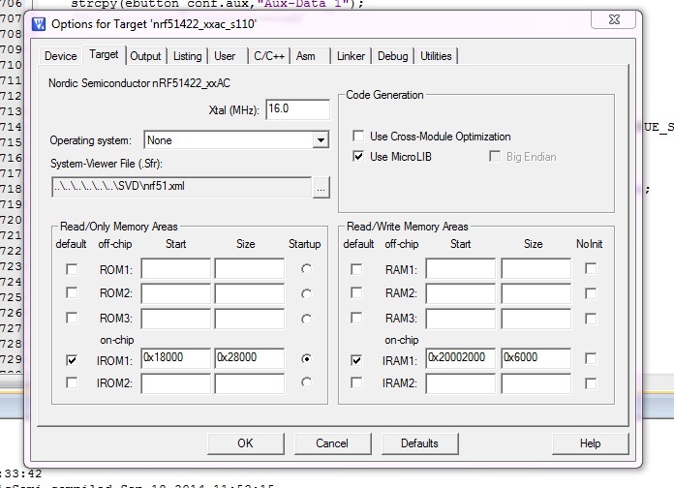Select ROM3 Startup radio button

click(306, 319)
